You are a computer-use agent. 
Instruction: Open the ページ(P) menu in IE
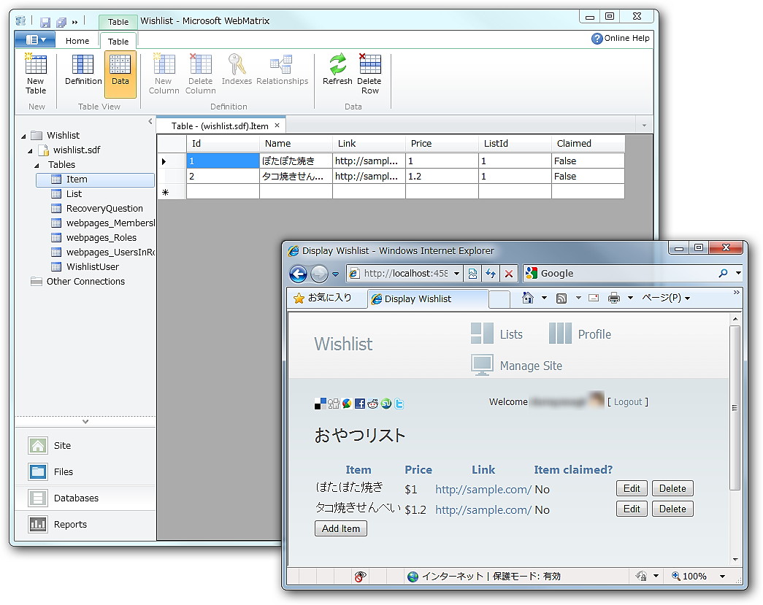tap(666, 298)
